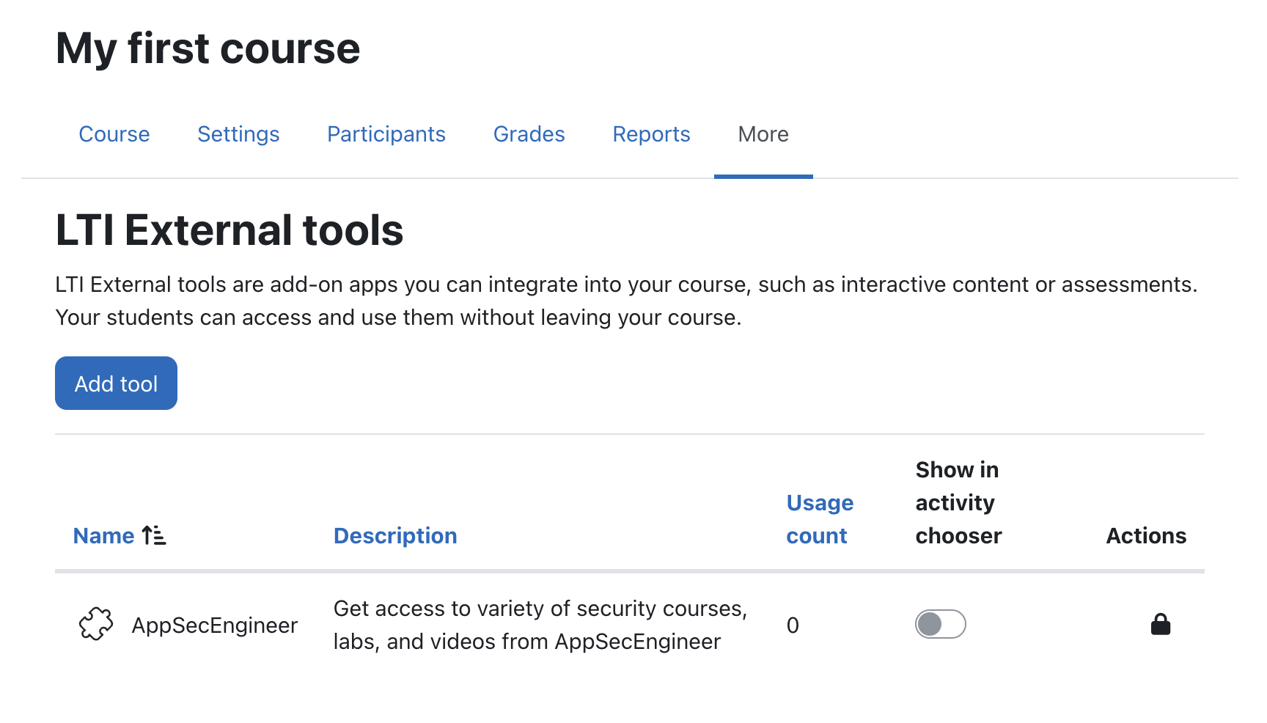The height and width of the screenshot is (723, 1267).
Task: Sort tools by the Description column
Action: (x=395, y=536)
